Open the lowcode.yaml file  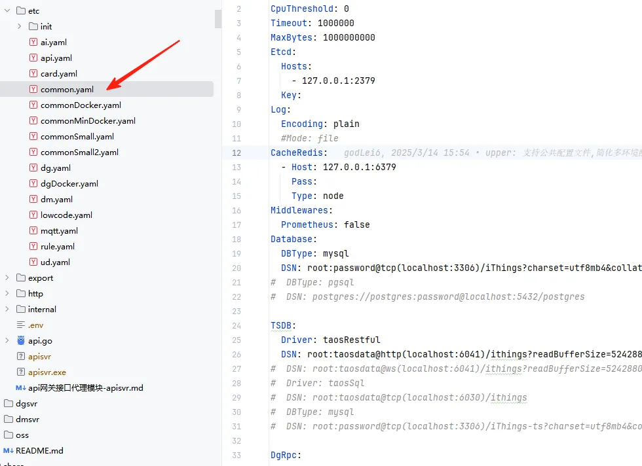click(66, 215)
